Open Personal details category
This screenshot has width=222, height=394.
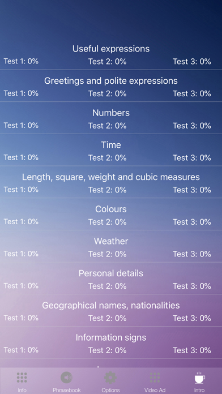(x=111, y=273)
